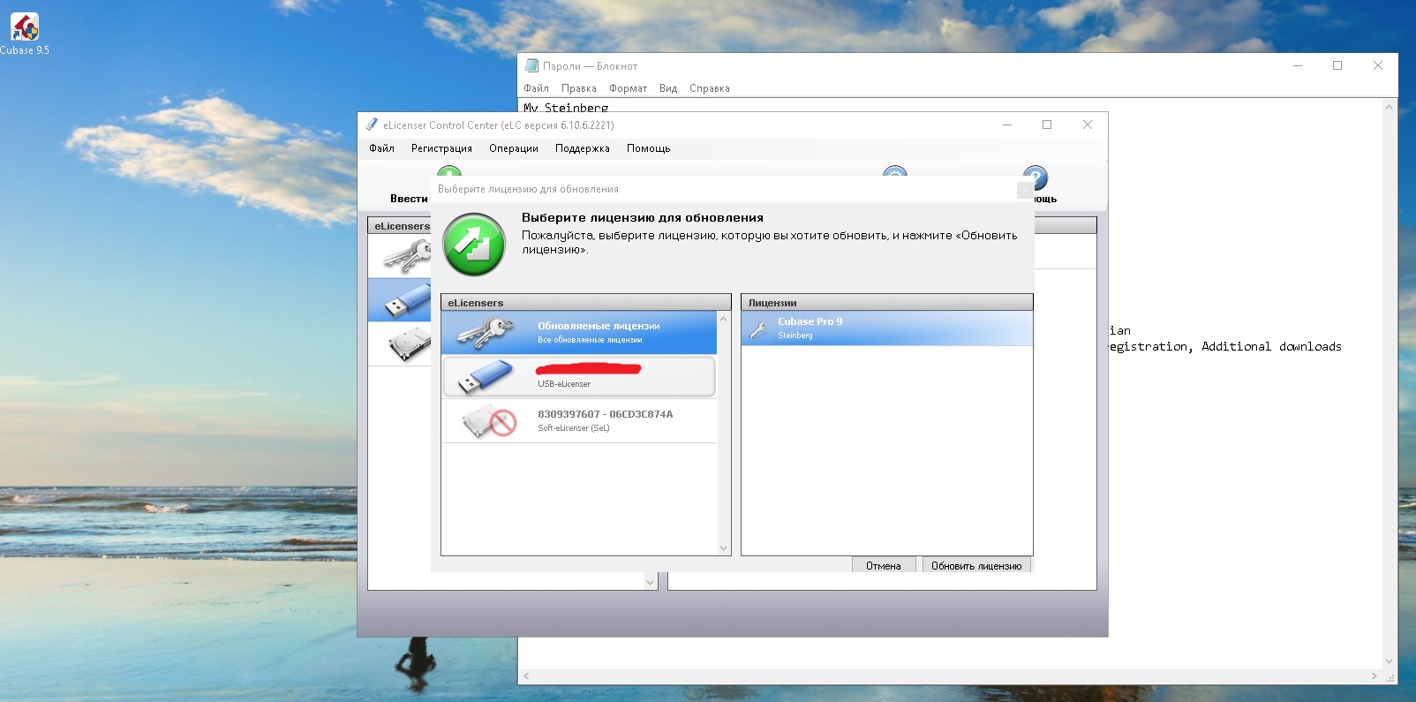The image size is (1416, 702).
Task: Select the USB-eLicenser entry in dialog
Action: (x=579, y=376)
